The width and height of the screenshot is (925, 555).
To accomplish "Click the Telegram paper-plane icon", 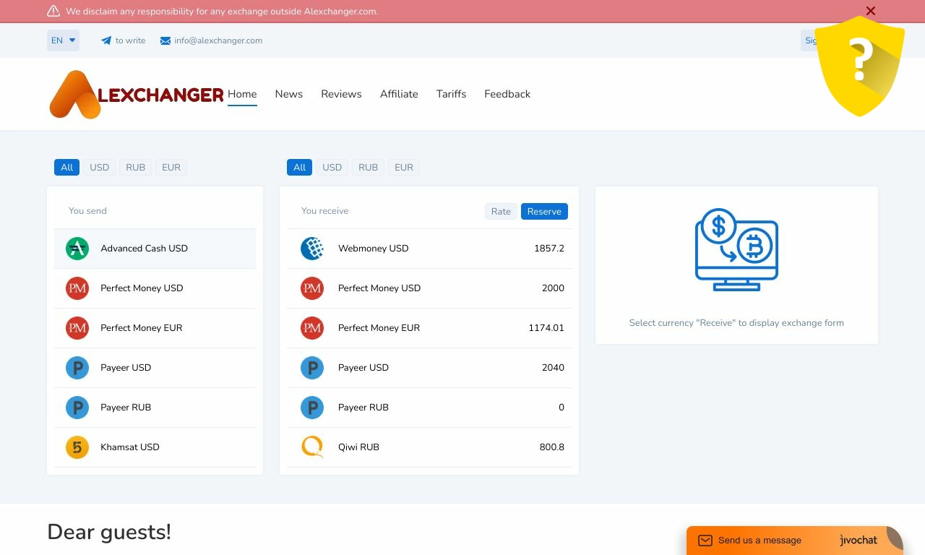I will (x=106, y=40).
